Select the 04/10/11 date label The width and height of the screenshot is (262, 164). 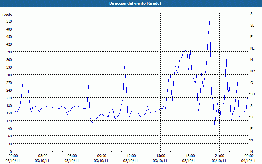pyautogui.click(x=249, y=161)
